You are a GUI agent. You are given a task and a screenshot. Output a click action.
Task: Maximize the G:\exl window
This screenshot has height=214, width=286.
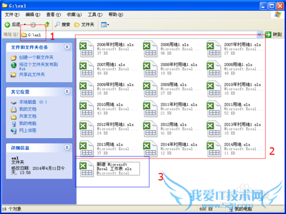(x=272, y=6)
